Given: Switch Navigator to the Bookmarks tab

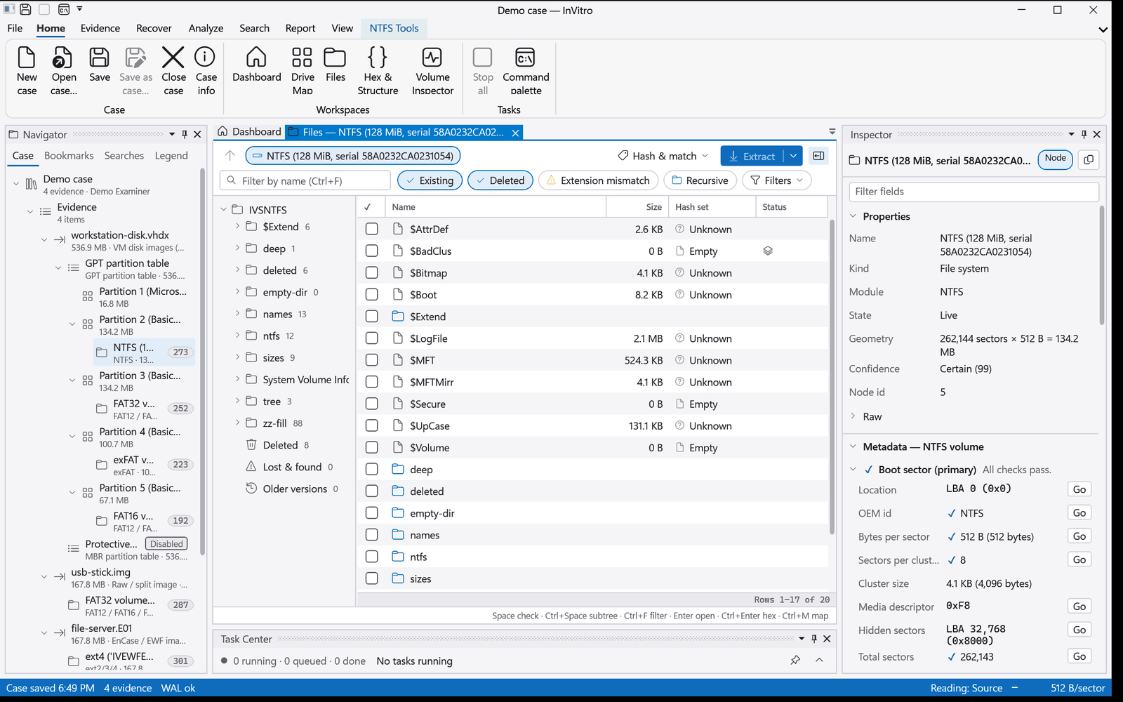Looking at the screenshot, I should 69,156.
